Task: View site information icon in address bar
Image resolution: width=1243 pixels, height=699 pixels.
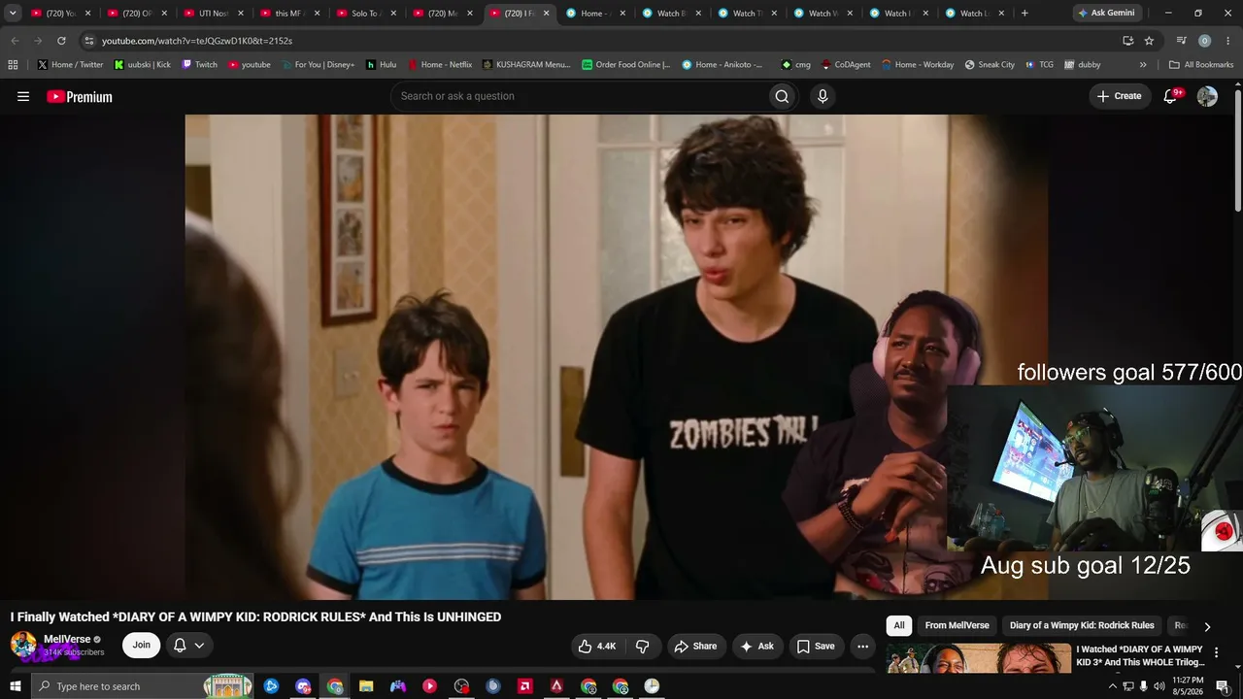Action: pyautogui.click(x=89, y=41)
